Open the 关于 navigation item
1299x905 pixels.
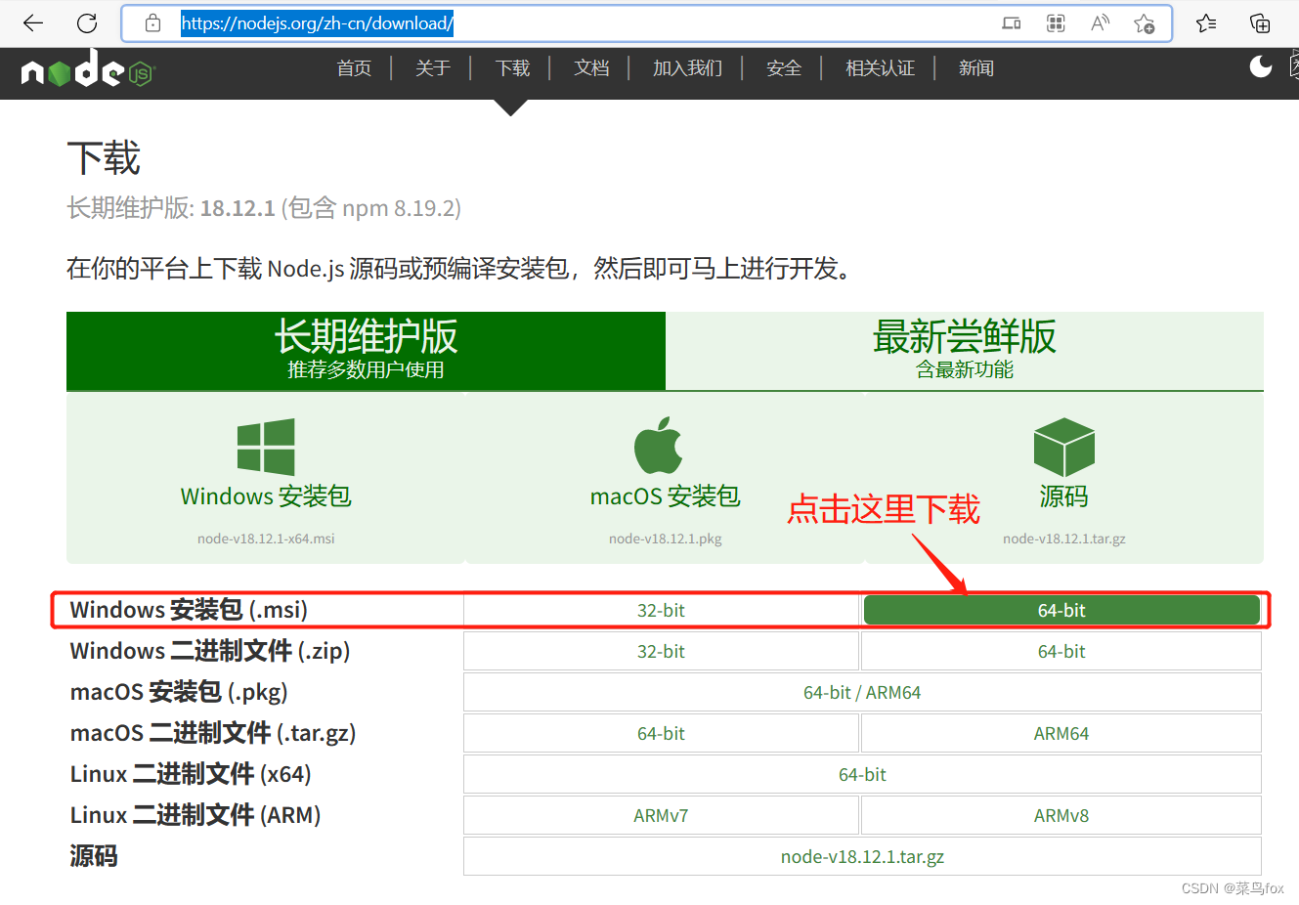(x=433, y=68)
